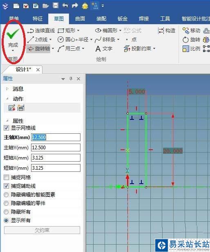The image size is (210, 252).
Task: Select the B样条 spline tool
Action: tap(105, 40)
